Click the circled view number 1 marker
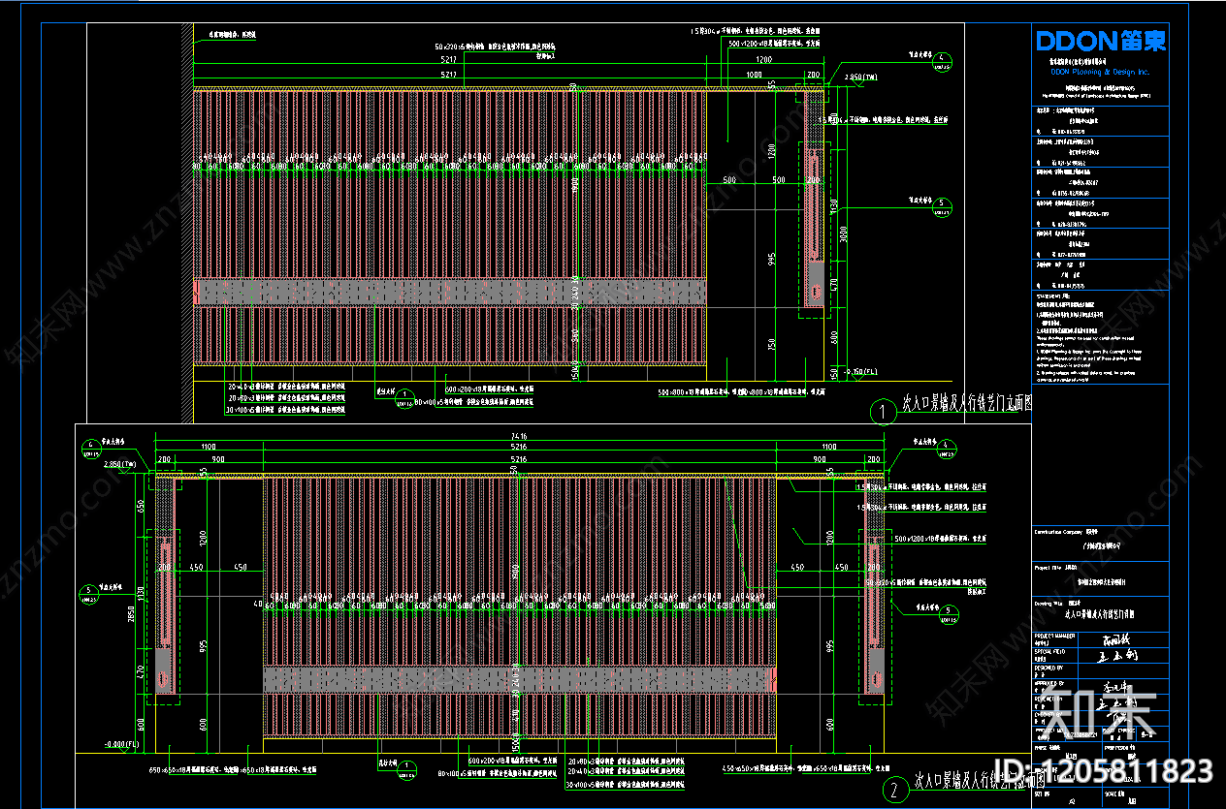 (x=883, y=414)
